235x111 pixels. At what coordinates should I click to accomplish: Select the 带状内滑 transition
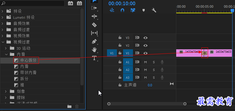point(28,72)
